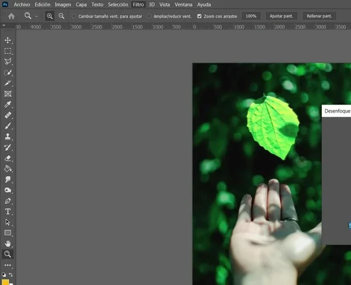
Task: Open the Vista menu
Action: point(164,5)
